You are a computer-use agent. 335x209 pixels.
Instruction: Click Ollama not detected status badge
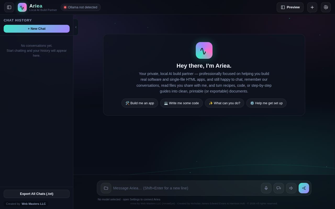click(x=81, y=7)
